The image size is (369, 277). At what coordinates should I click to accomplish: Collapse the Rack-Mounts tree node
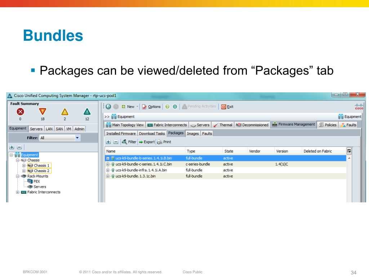(18, 176)
